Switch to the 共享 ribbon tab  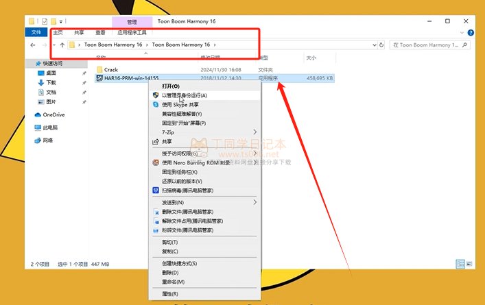click(79, 32)
